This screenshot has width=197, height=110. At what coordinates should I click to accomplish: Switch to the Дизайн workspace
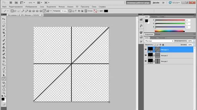156,3
